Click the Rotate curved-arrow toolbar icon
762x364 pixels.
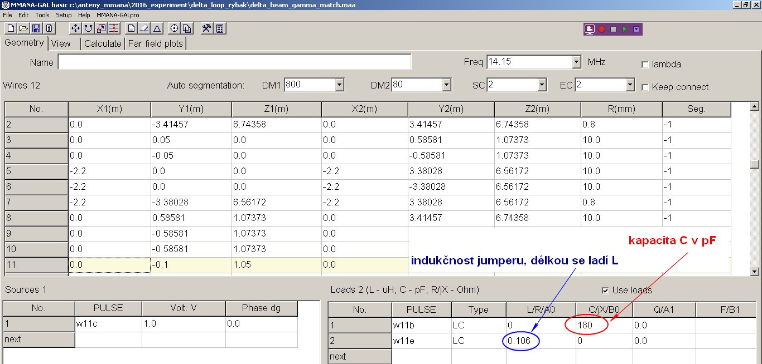pyautogui.click(x=89, y=28)
